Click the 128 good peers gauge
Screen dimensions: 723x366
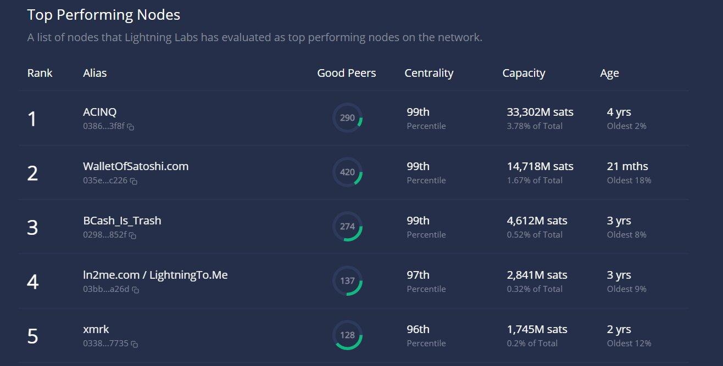click(347, 335)
